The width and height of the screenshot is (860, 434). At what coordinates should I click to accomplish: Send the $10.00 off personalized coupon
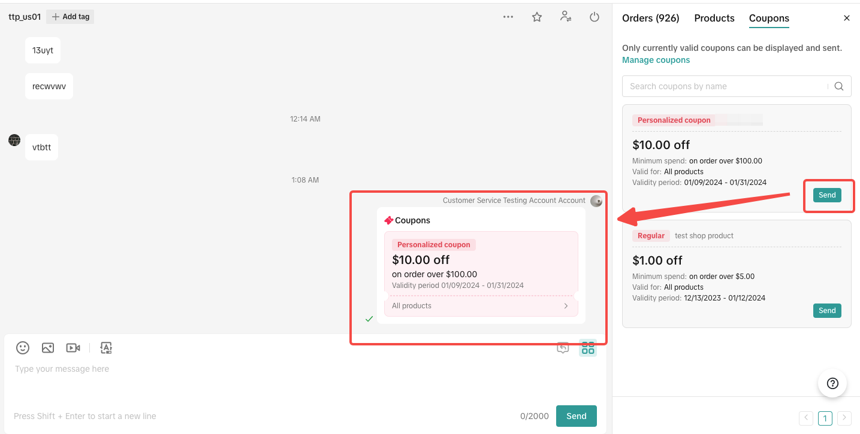coord(827,195)
